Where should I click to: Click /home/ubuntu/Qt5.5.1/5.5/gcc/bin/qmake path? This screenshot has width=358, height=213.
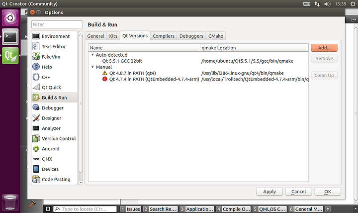247,61
